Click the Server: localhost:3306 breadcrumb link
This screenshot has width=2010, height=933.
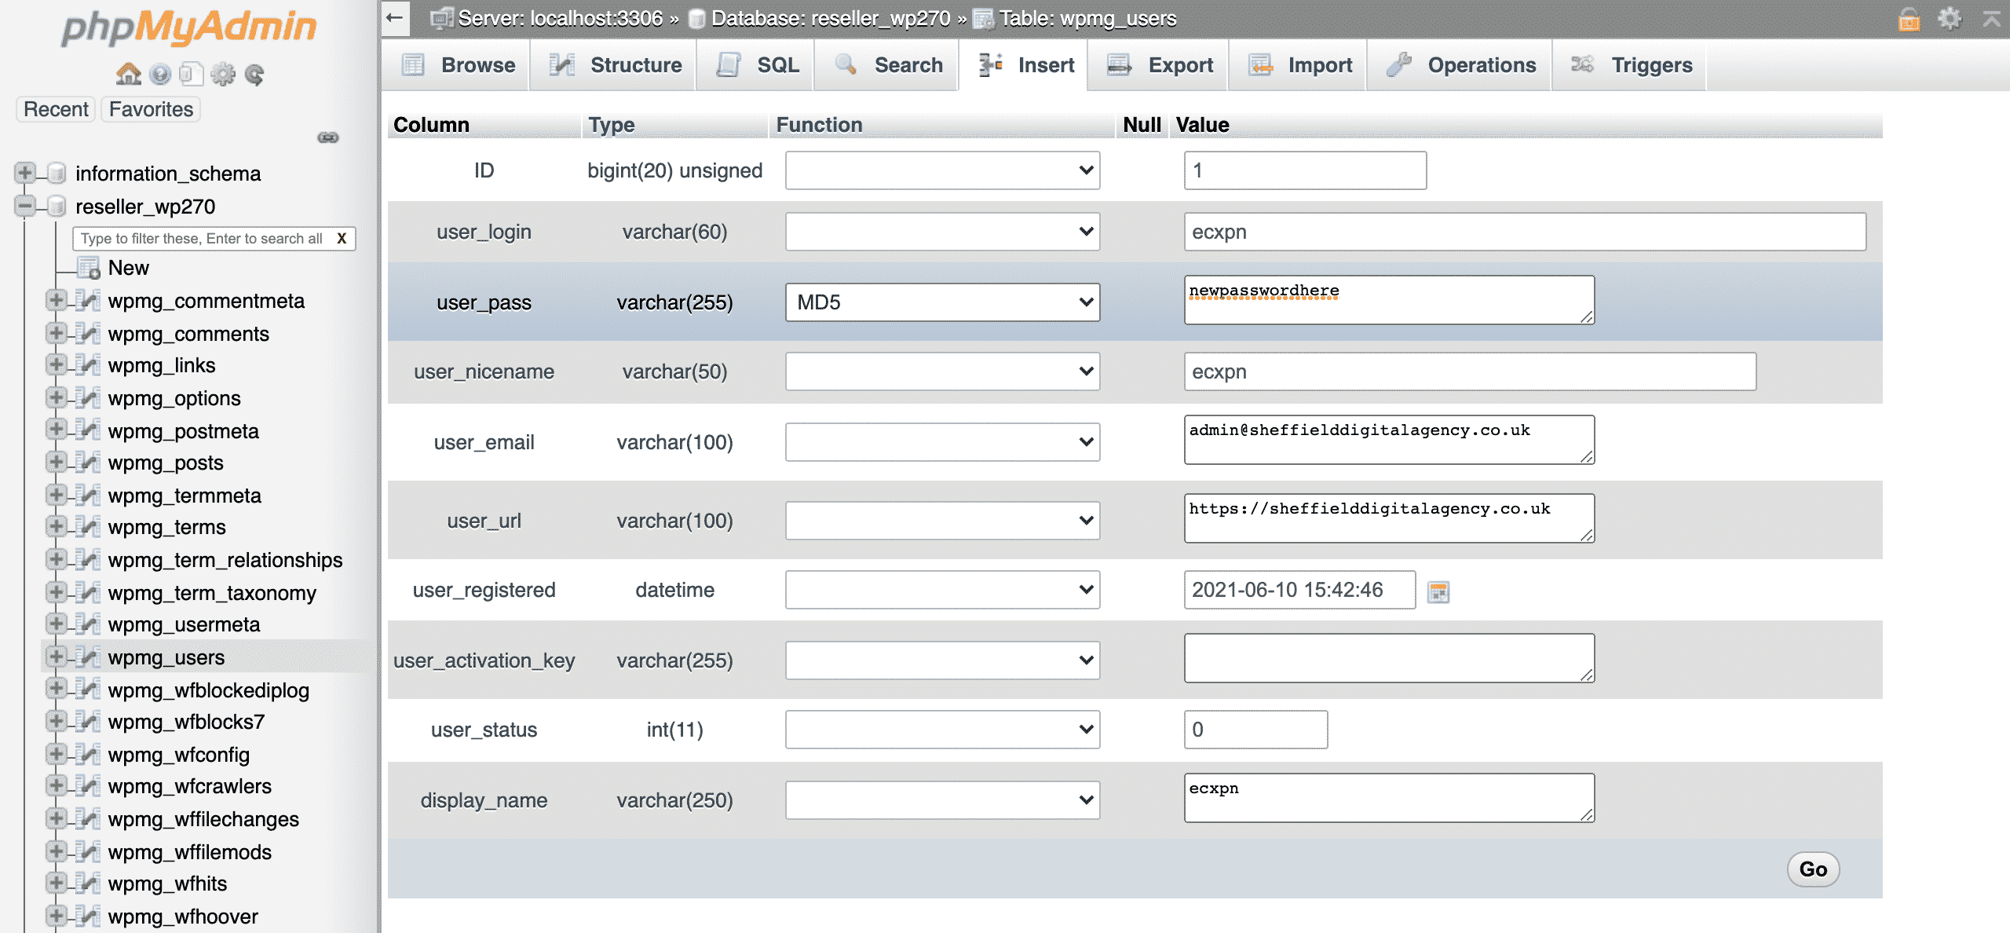(x=560, y=18)
